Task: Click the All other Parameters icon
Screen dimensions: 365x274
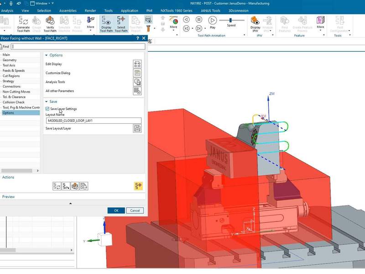Action: click(x=137, y=91)
